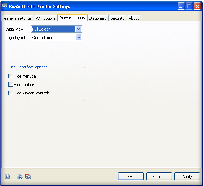Click the Initial view label
Viewport: 204px width, 186px height.
coord(15,29)
